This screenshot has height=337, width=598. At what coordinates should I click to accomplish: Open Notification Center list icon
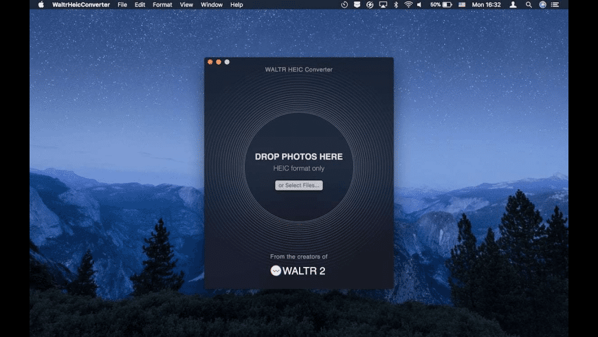555,5
